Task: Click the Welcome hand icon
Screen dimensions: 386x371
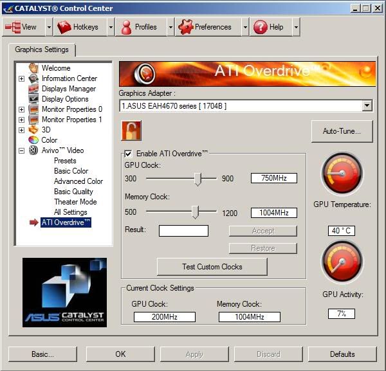Action: point(33,68)
